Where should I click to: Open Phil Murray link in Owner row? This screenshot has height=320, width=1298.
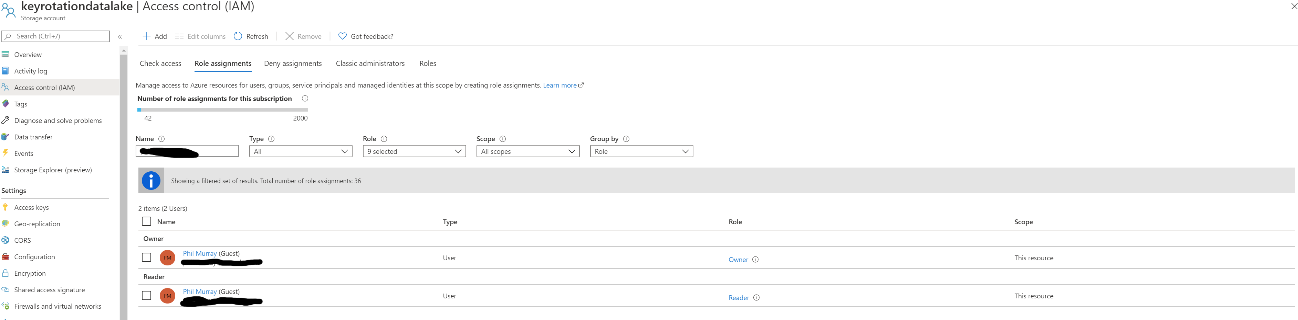point(200,254)
